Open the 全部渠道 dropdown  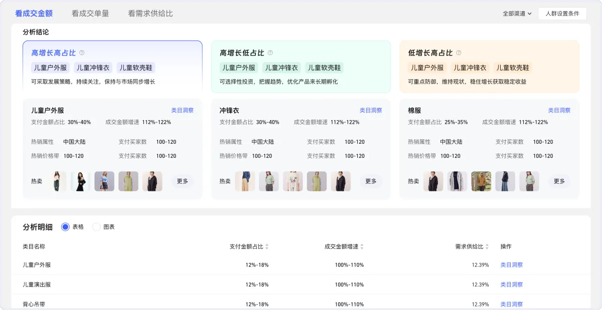(517, 14)
